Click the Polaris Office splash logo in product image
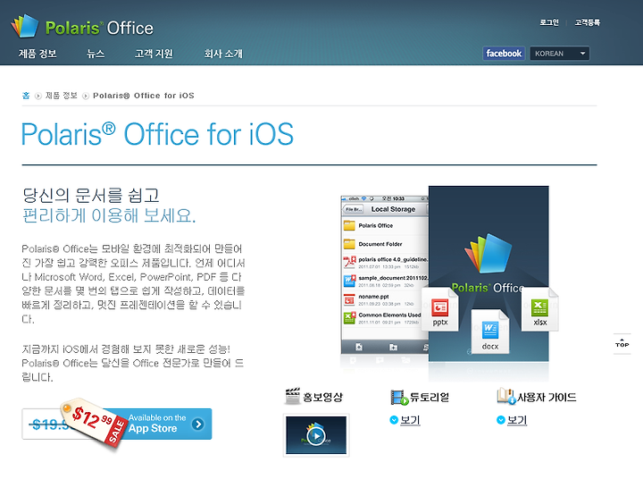 (488, 263)
